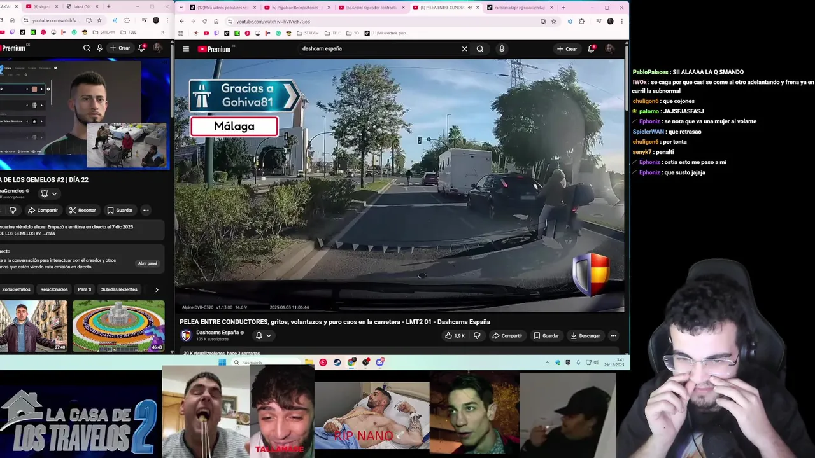Screen dimensions: 815x458
Task: Open the 27:40 recommended video thumbnail
Action: 33,326
